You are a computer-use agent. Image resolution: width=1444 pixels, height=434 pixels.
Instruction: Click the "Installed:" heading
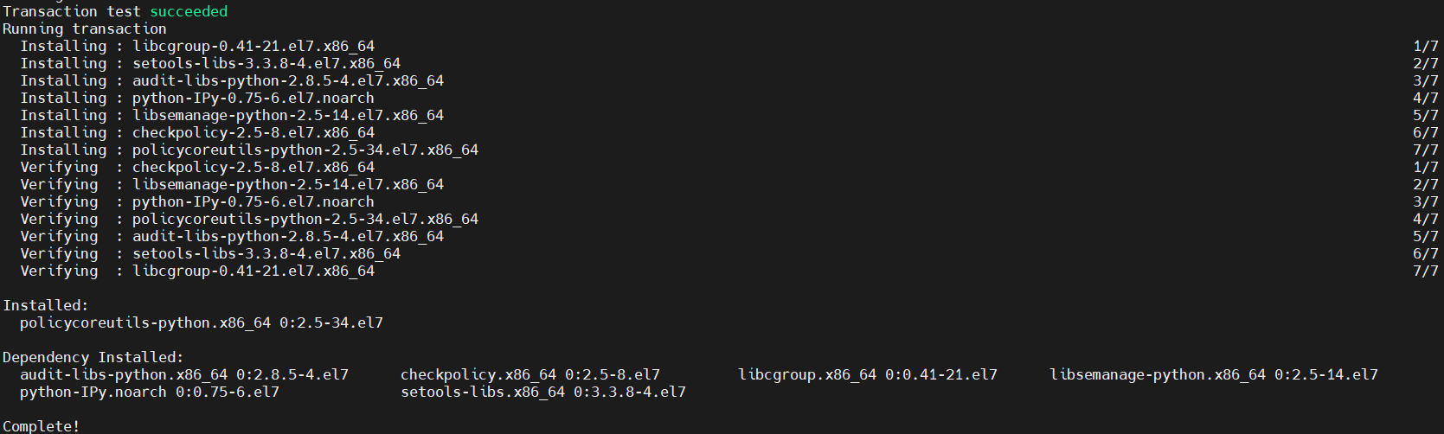tap(45, 305)
